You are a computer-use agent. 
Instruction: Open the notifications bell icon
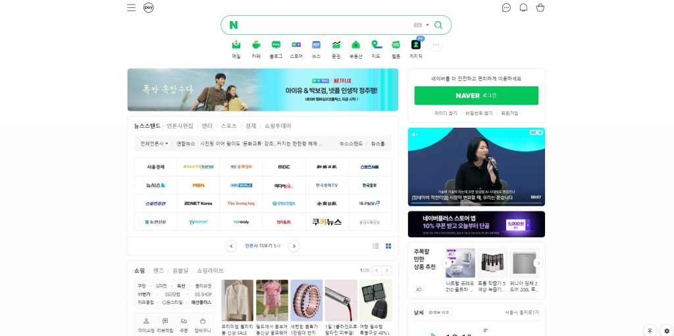pyautogui.click(x=523, y=7)
